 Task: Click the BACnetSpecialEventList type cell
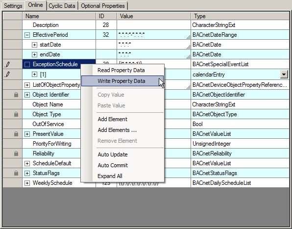coord(240,64)
